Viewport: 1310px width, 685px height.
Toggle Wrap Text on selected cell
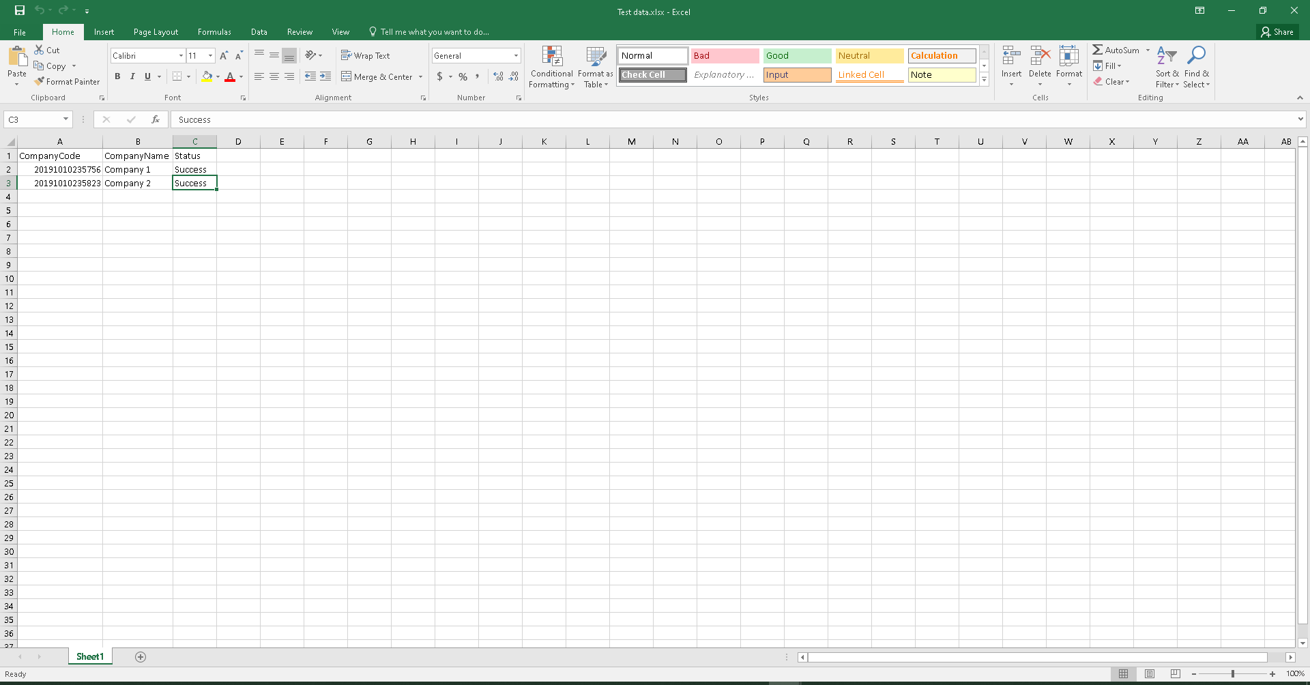[x=366, y=56]
